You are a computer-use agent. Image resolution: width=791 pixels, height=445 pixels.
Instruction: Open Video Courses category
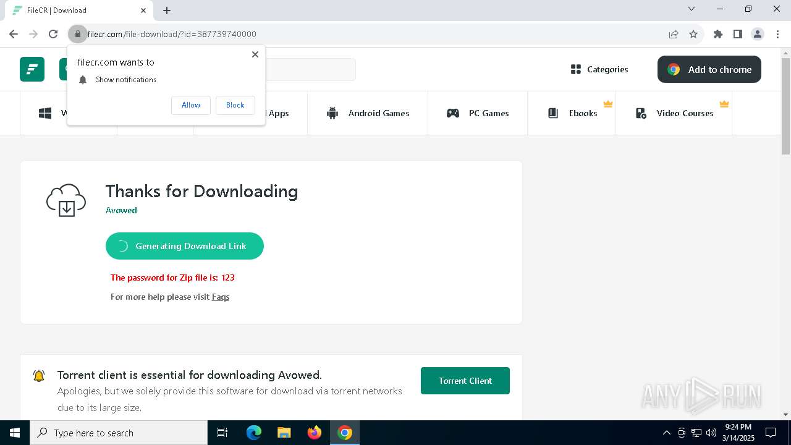tap(674, 113)
